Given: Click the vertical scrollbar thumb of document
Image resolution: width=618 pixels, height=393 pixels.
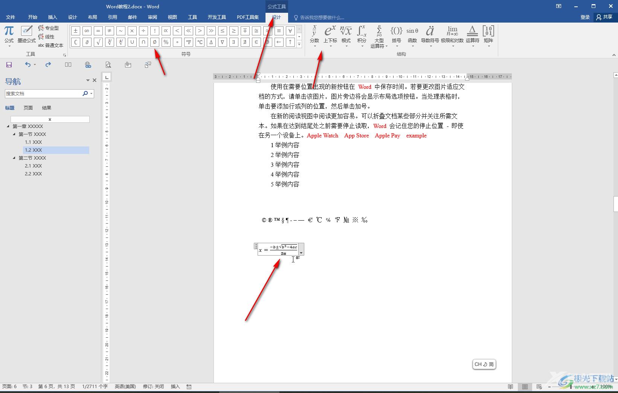Looking at the screenshot, I should [615, 204].
